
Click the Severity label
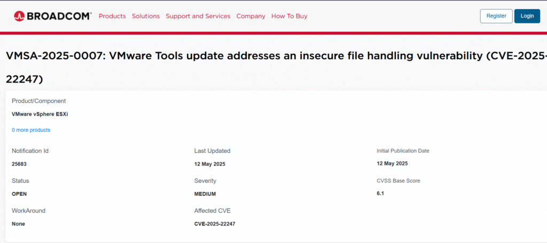pyautogui.click(x=205, y=181)
